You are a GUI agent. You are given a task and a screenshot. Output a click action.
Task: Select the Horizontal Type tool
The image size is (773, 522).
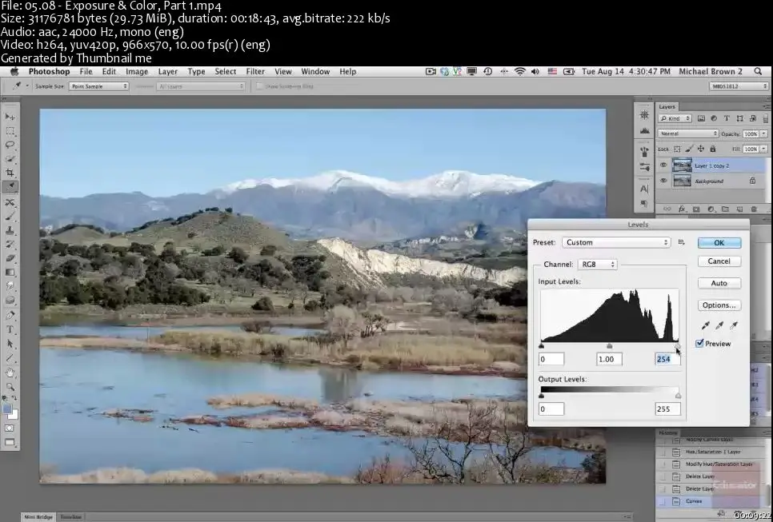(10, 329)
